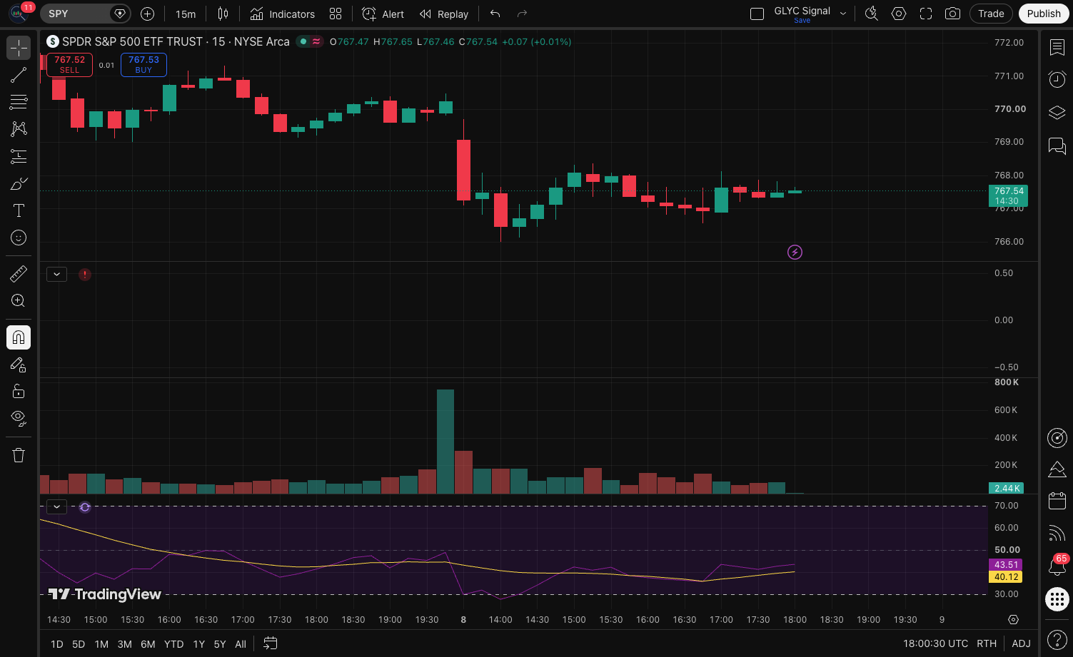Toggle lock all drawing tools
1073x657 pixels.
(19, 391)
